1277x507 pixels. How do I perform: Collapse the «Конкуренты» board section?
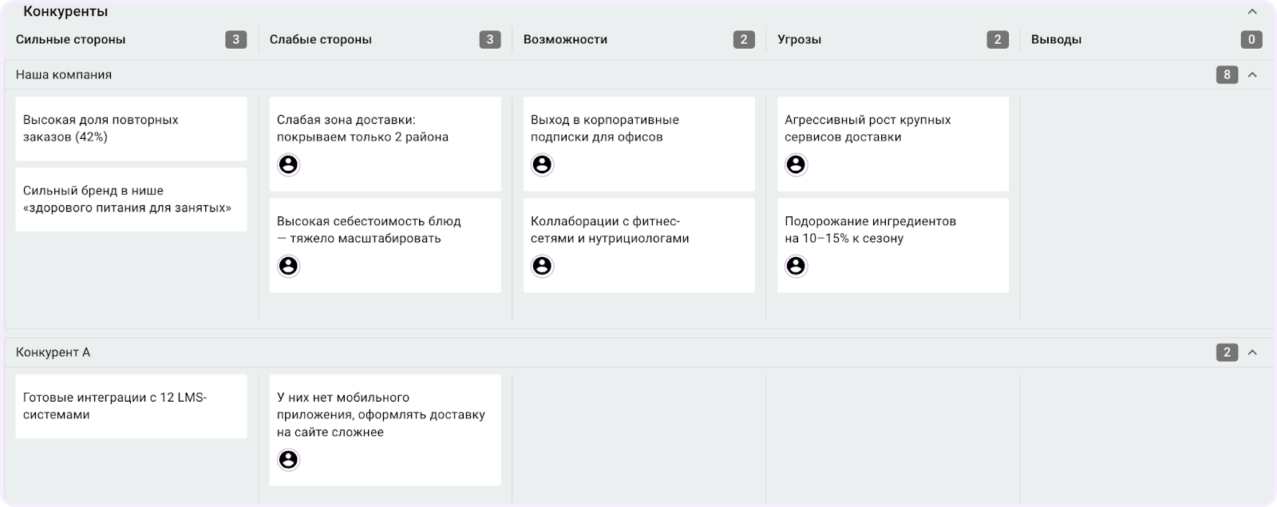(x=1252, y=12)
